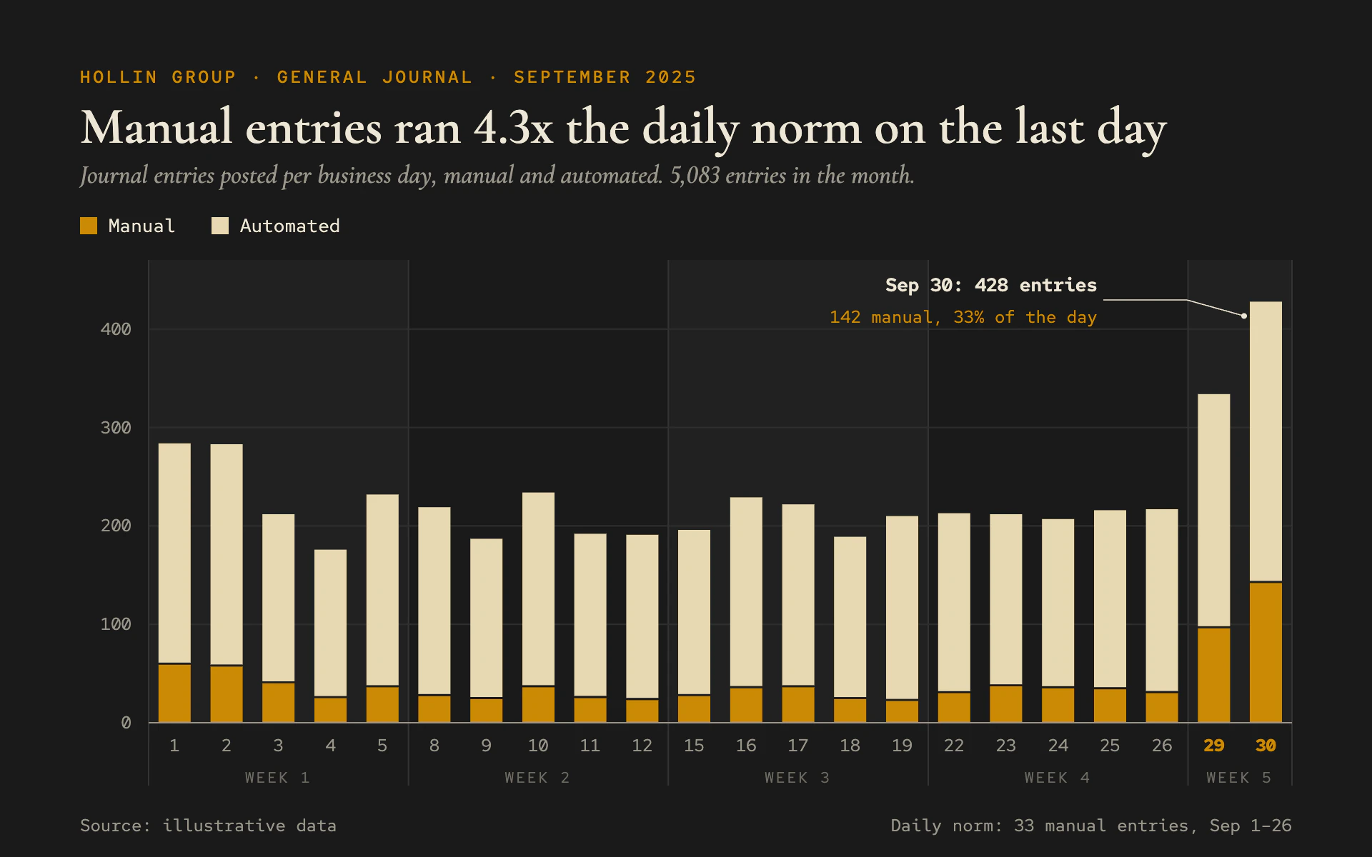This screenshot has width=1372, height=857.
Task: Click the 'WEEK 2' group label
Action: [537, 778]
